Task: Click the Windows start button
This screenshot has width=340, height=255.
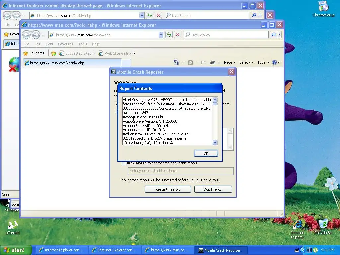Action: (x=16, y=250)
